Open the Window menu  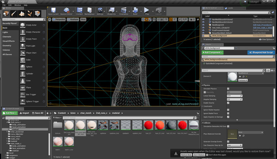click(x=17, y=5)
